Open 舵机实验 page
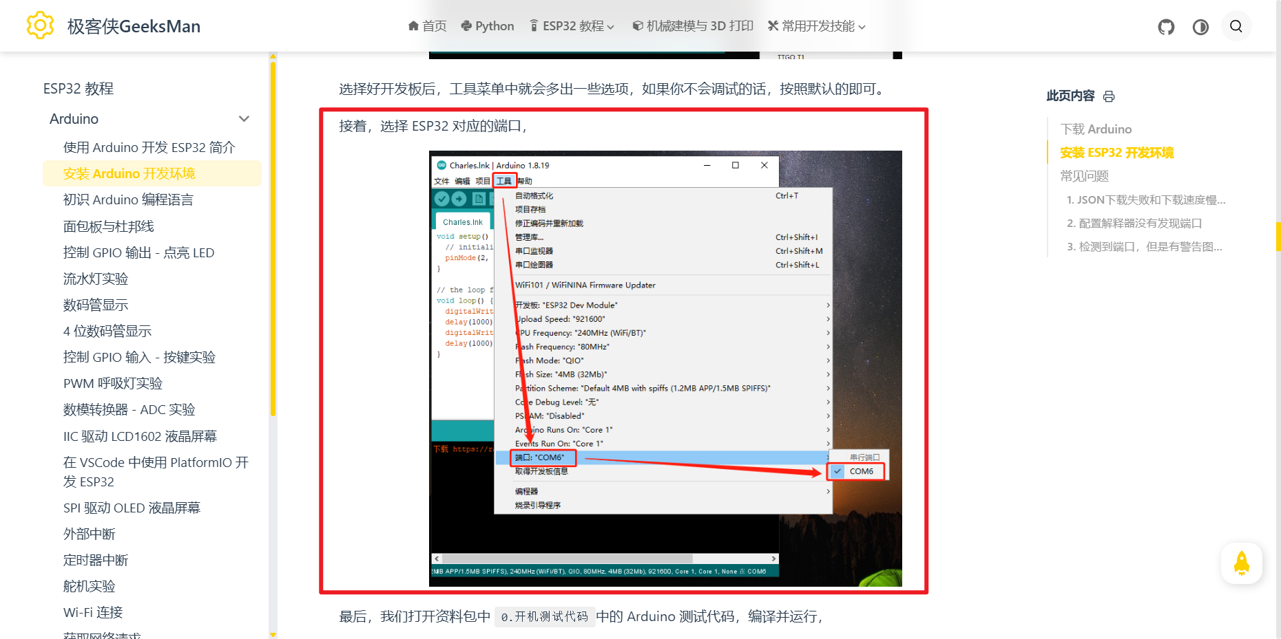Screen dimensions: 1281x639 [x=89, y=586]
